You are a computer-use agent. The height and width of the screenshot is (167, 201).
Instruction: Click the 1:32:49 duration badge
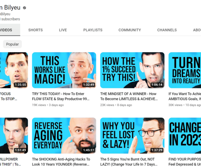tap(89, 85)
